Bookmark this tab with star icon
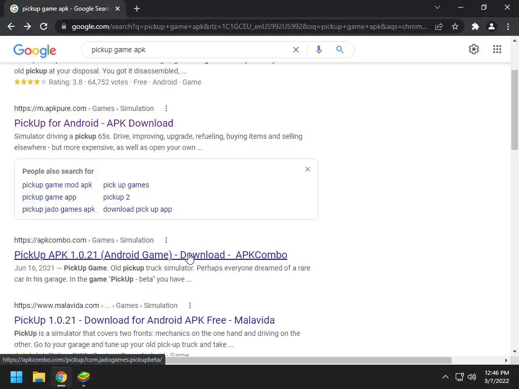 point(455,26)
